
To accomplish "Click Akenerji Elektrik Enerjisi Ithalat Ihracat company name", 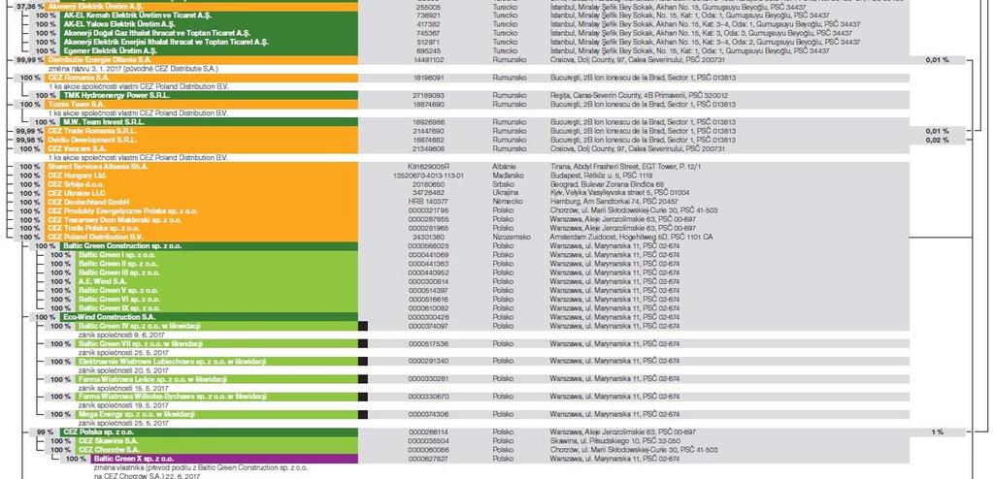I will pyautogui.click(x=166, y=41).
